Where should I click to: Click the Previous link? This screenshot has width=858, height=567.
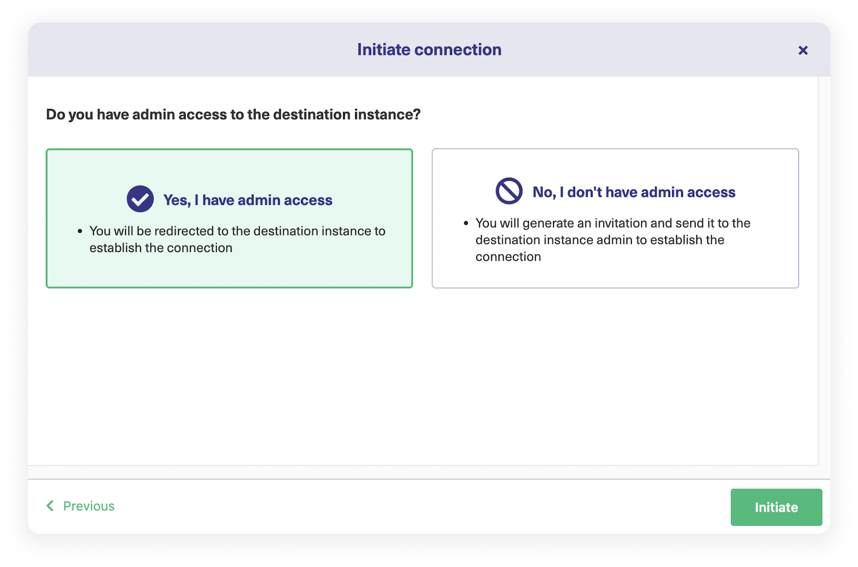pyautogui.click(x=88, y=506)
